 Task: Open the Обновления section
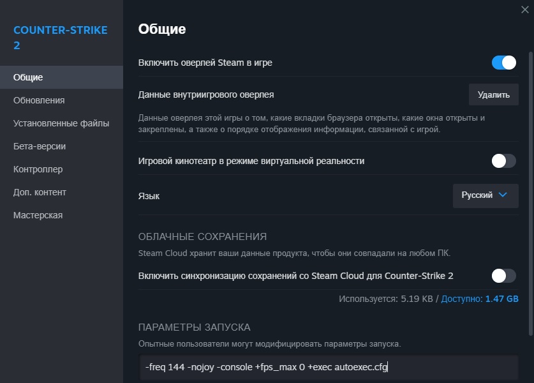[x=39, y=100]
